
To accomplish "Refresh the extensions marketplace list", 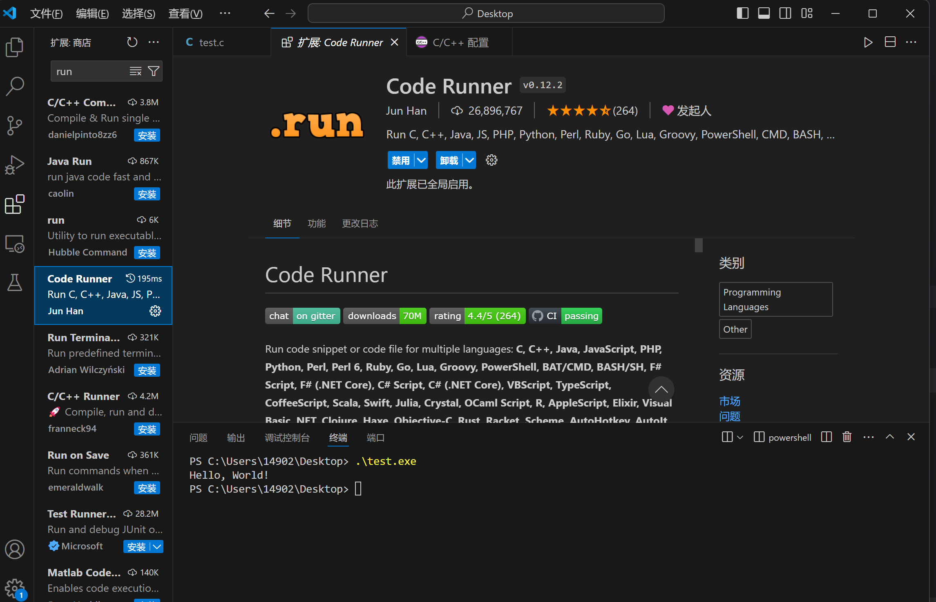I will (132, 42).
